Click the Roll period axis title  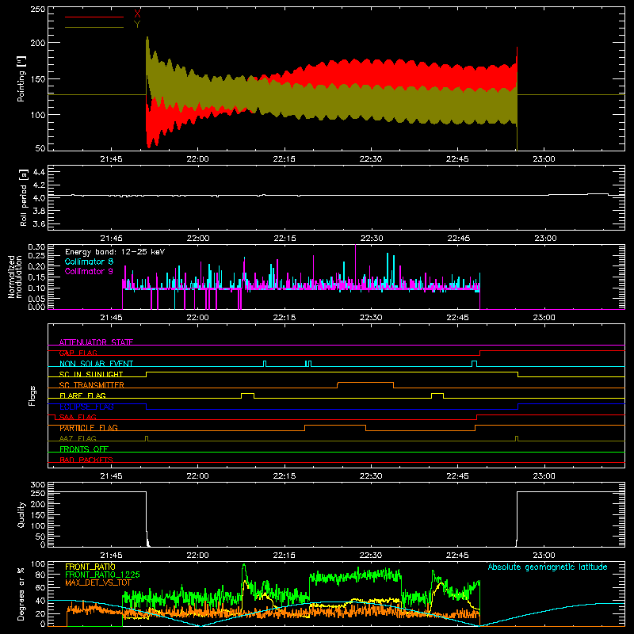point(24,197)
